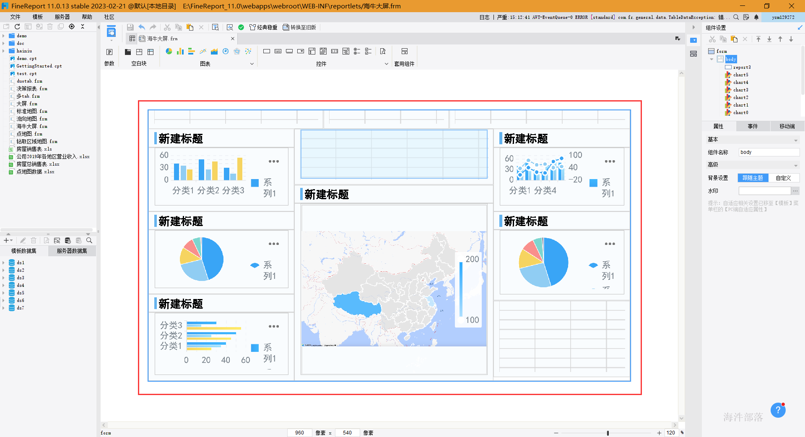Insert a gauge chart component
805x437 pixels.
(226, 51)
